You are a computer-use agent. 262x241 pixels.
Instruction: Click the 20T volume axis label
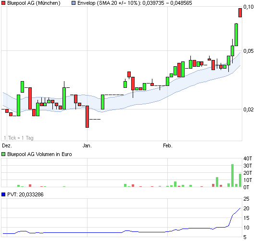click(248, 173)
